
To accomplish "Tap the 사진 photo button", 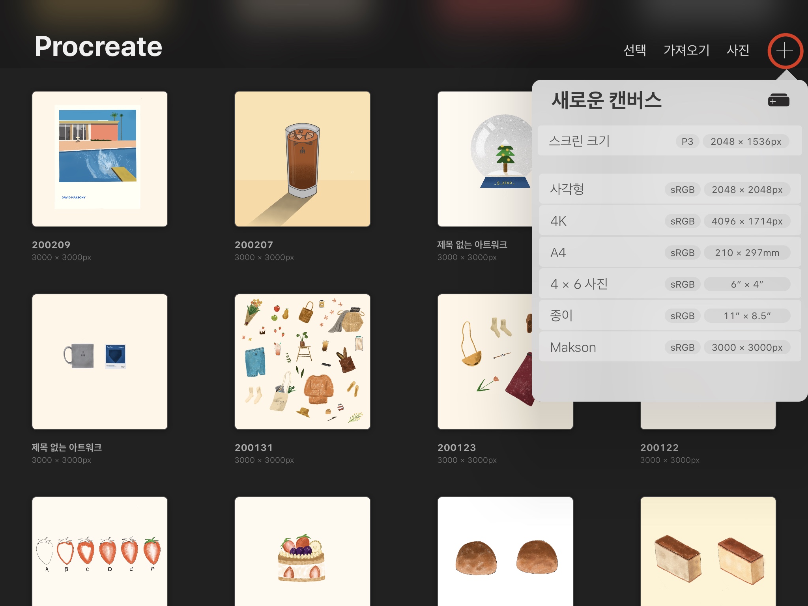I will coord(738,50).
